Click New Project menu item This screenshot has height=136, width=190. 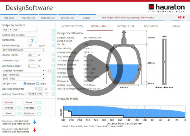click(28, 18)
